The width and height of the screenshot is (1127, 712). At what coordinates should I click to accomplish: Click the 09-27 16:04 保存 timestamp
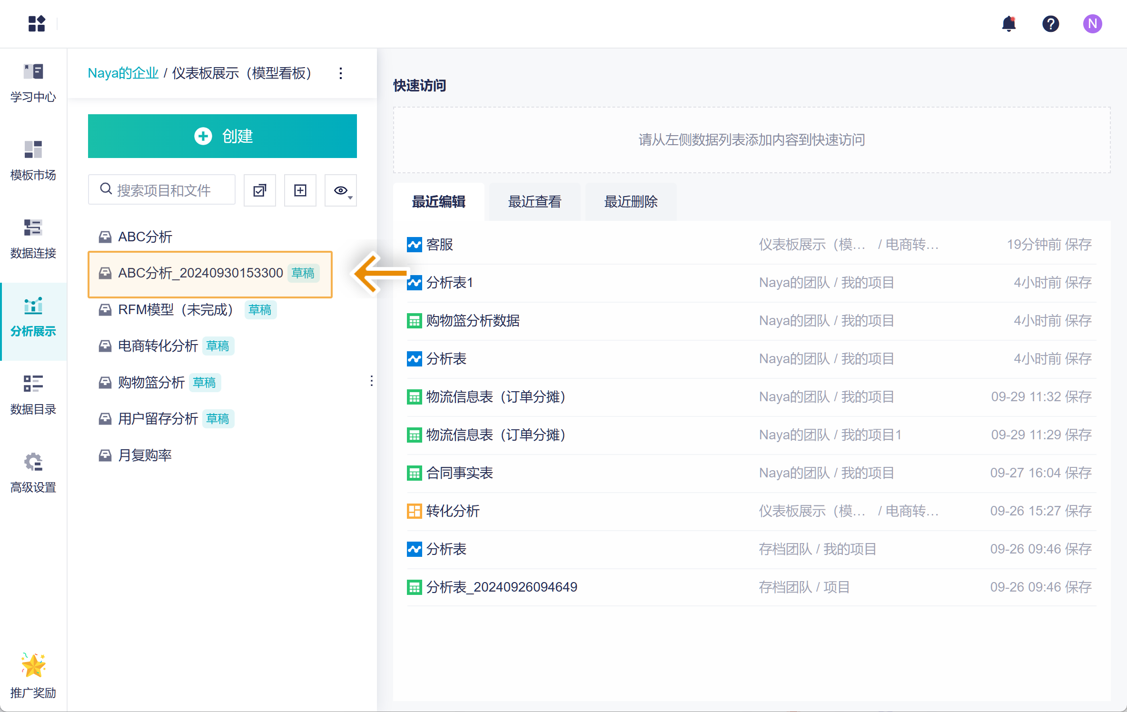pos(1041,473)
